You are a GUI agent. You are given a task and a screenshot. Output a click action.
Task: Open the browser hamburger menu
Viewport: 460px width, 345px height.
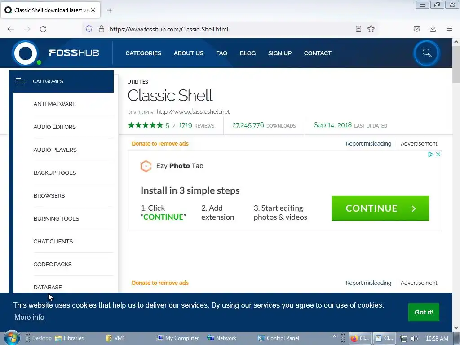click(449, 29)
